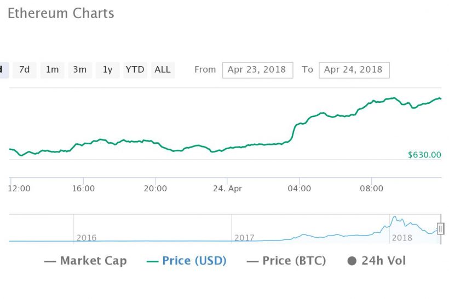Click the navigator right handle
This screenshot has height=299, width=449.
[x=440, y=229]
